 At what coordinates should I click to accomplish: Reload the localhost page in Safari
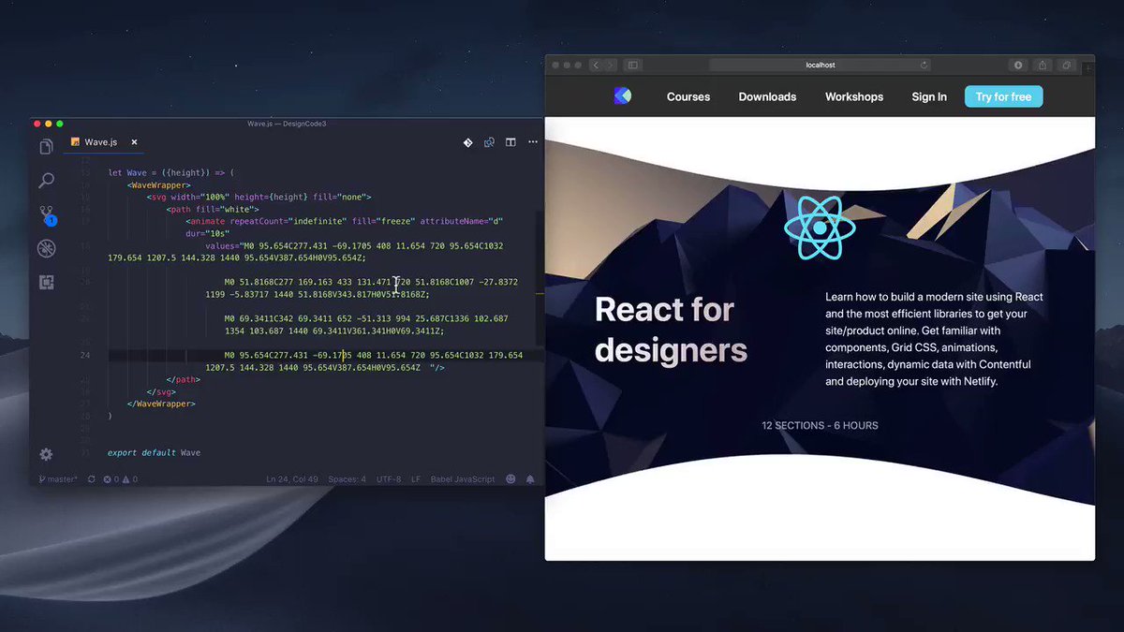[x=924, y=65]
